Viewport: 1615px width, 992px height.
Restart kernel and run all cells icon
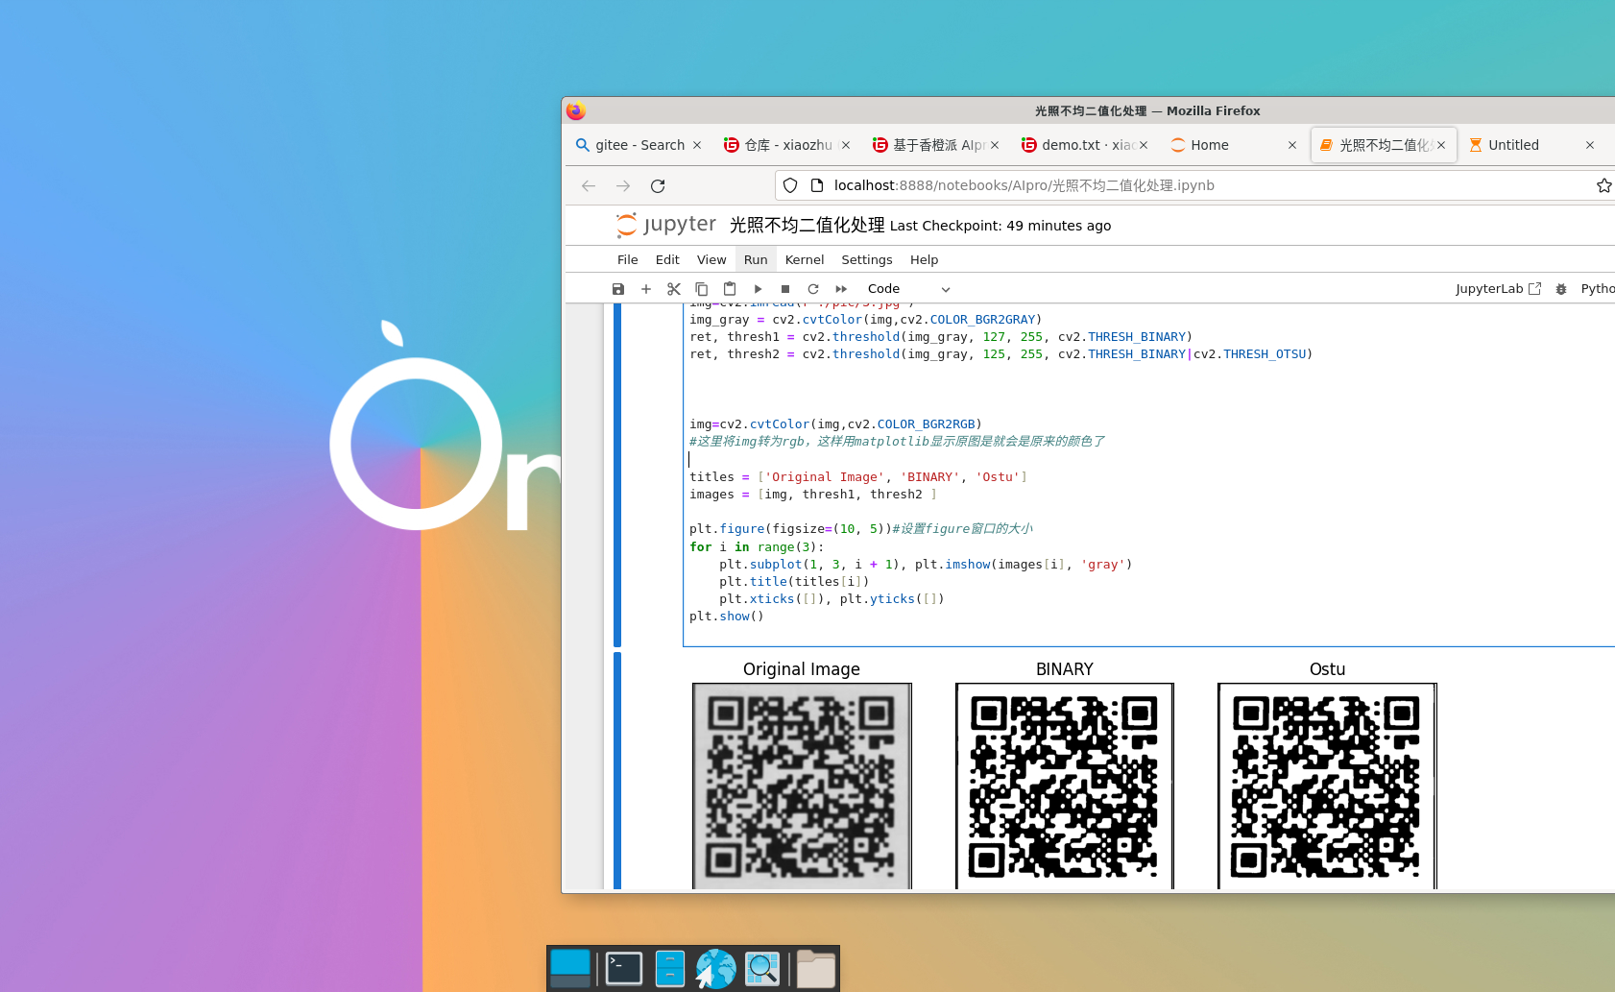click(x=841, y=289)
